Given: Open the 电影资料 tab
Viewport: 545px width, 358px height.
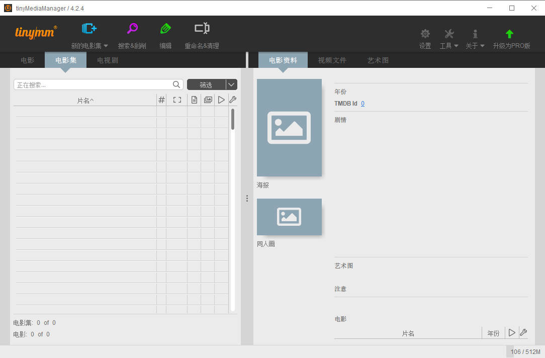Looking at the screenshot, I should (x=283, y=60).
